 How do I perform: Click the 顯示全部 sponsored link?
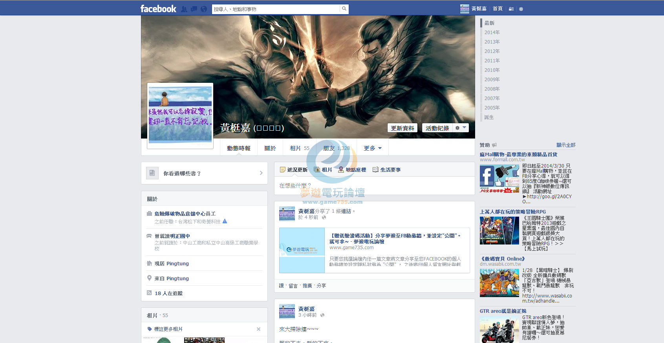pyautogui.click(x=566, y=145)
